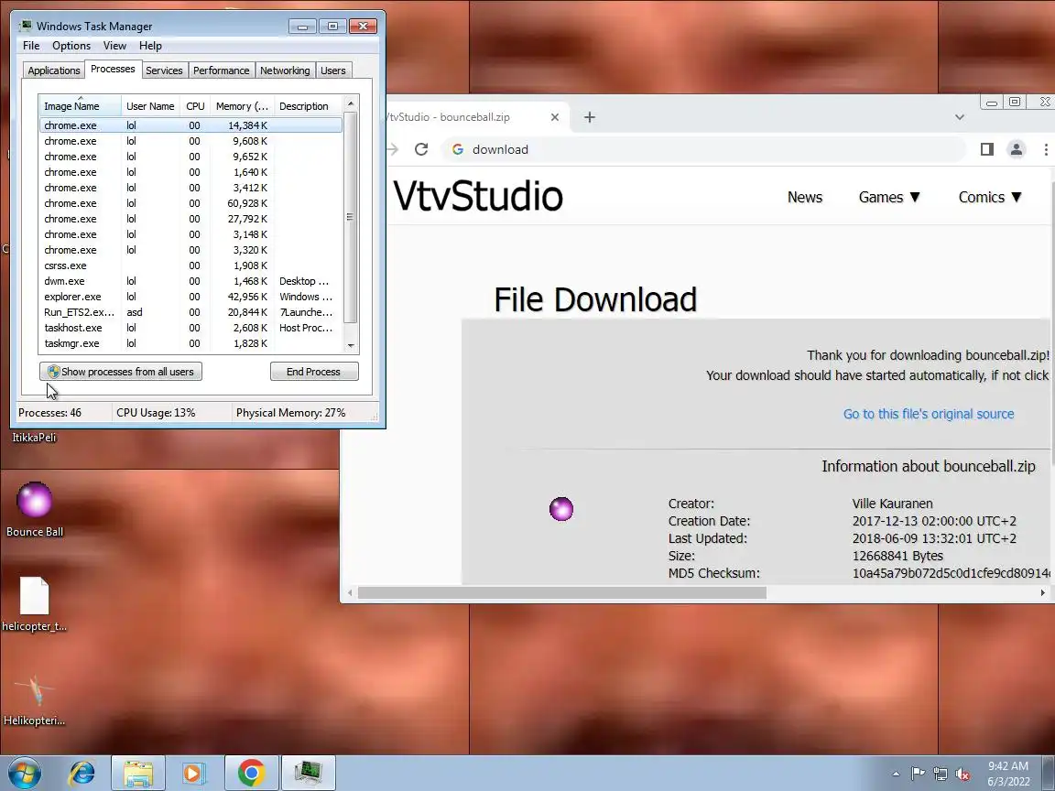Reload the page in Chrome

point(421,149)
